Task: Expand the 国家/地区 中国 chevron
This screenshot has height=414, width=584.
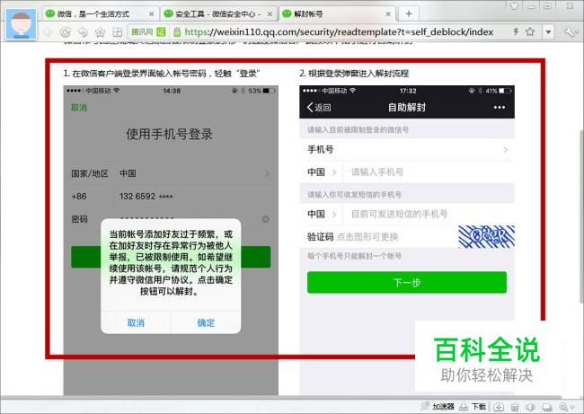Action: pos(267,173)
